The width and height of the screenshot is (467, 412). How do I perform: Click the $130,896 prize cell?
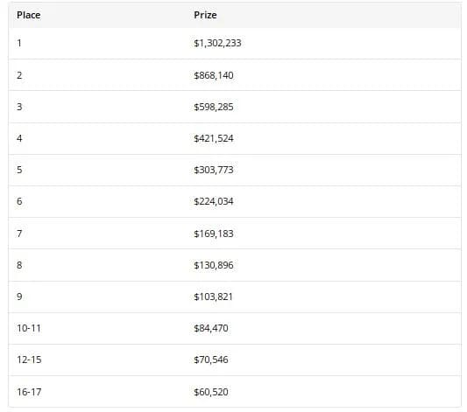click(214, 265)
